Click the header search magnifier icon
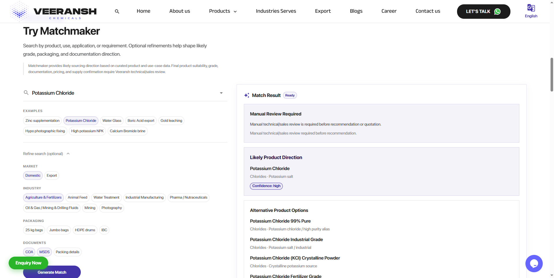Viewport: 554px width, 278px height. pos(117,12)
